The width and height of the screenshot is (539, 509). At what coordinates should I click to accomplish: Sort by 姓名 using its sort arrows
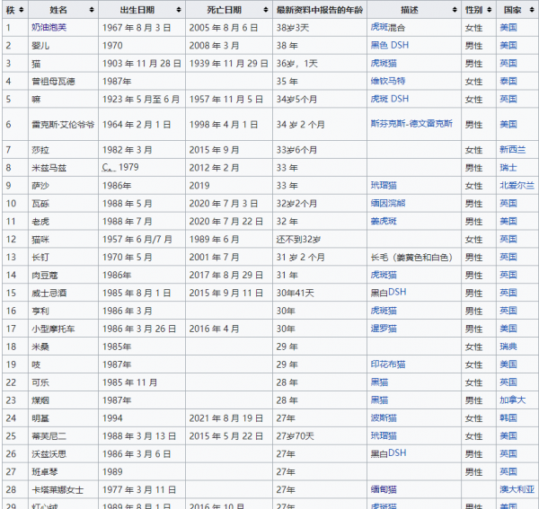(92, 10)
